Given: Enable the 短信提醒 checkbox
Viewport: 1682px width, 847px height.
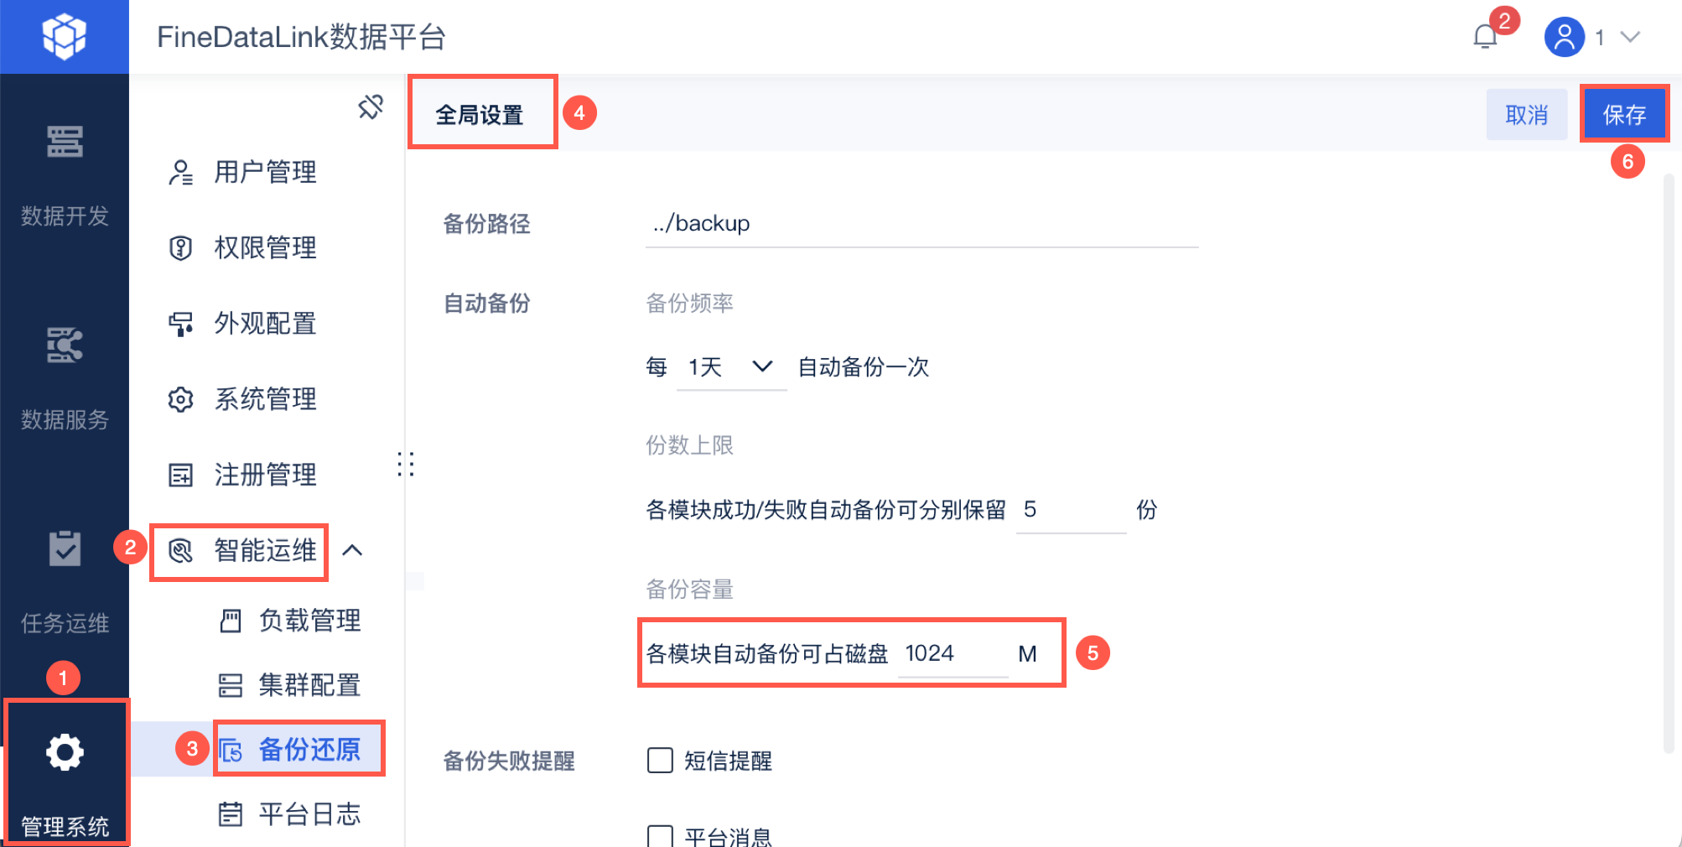Looking at the screenshot, I should click(x=660, y=761).
